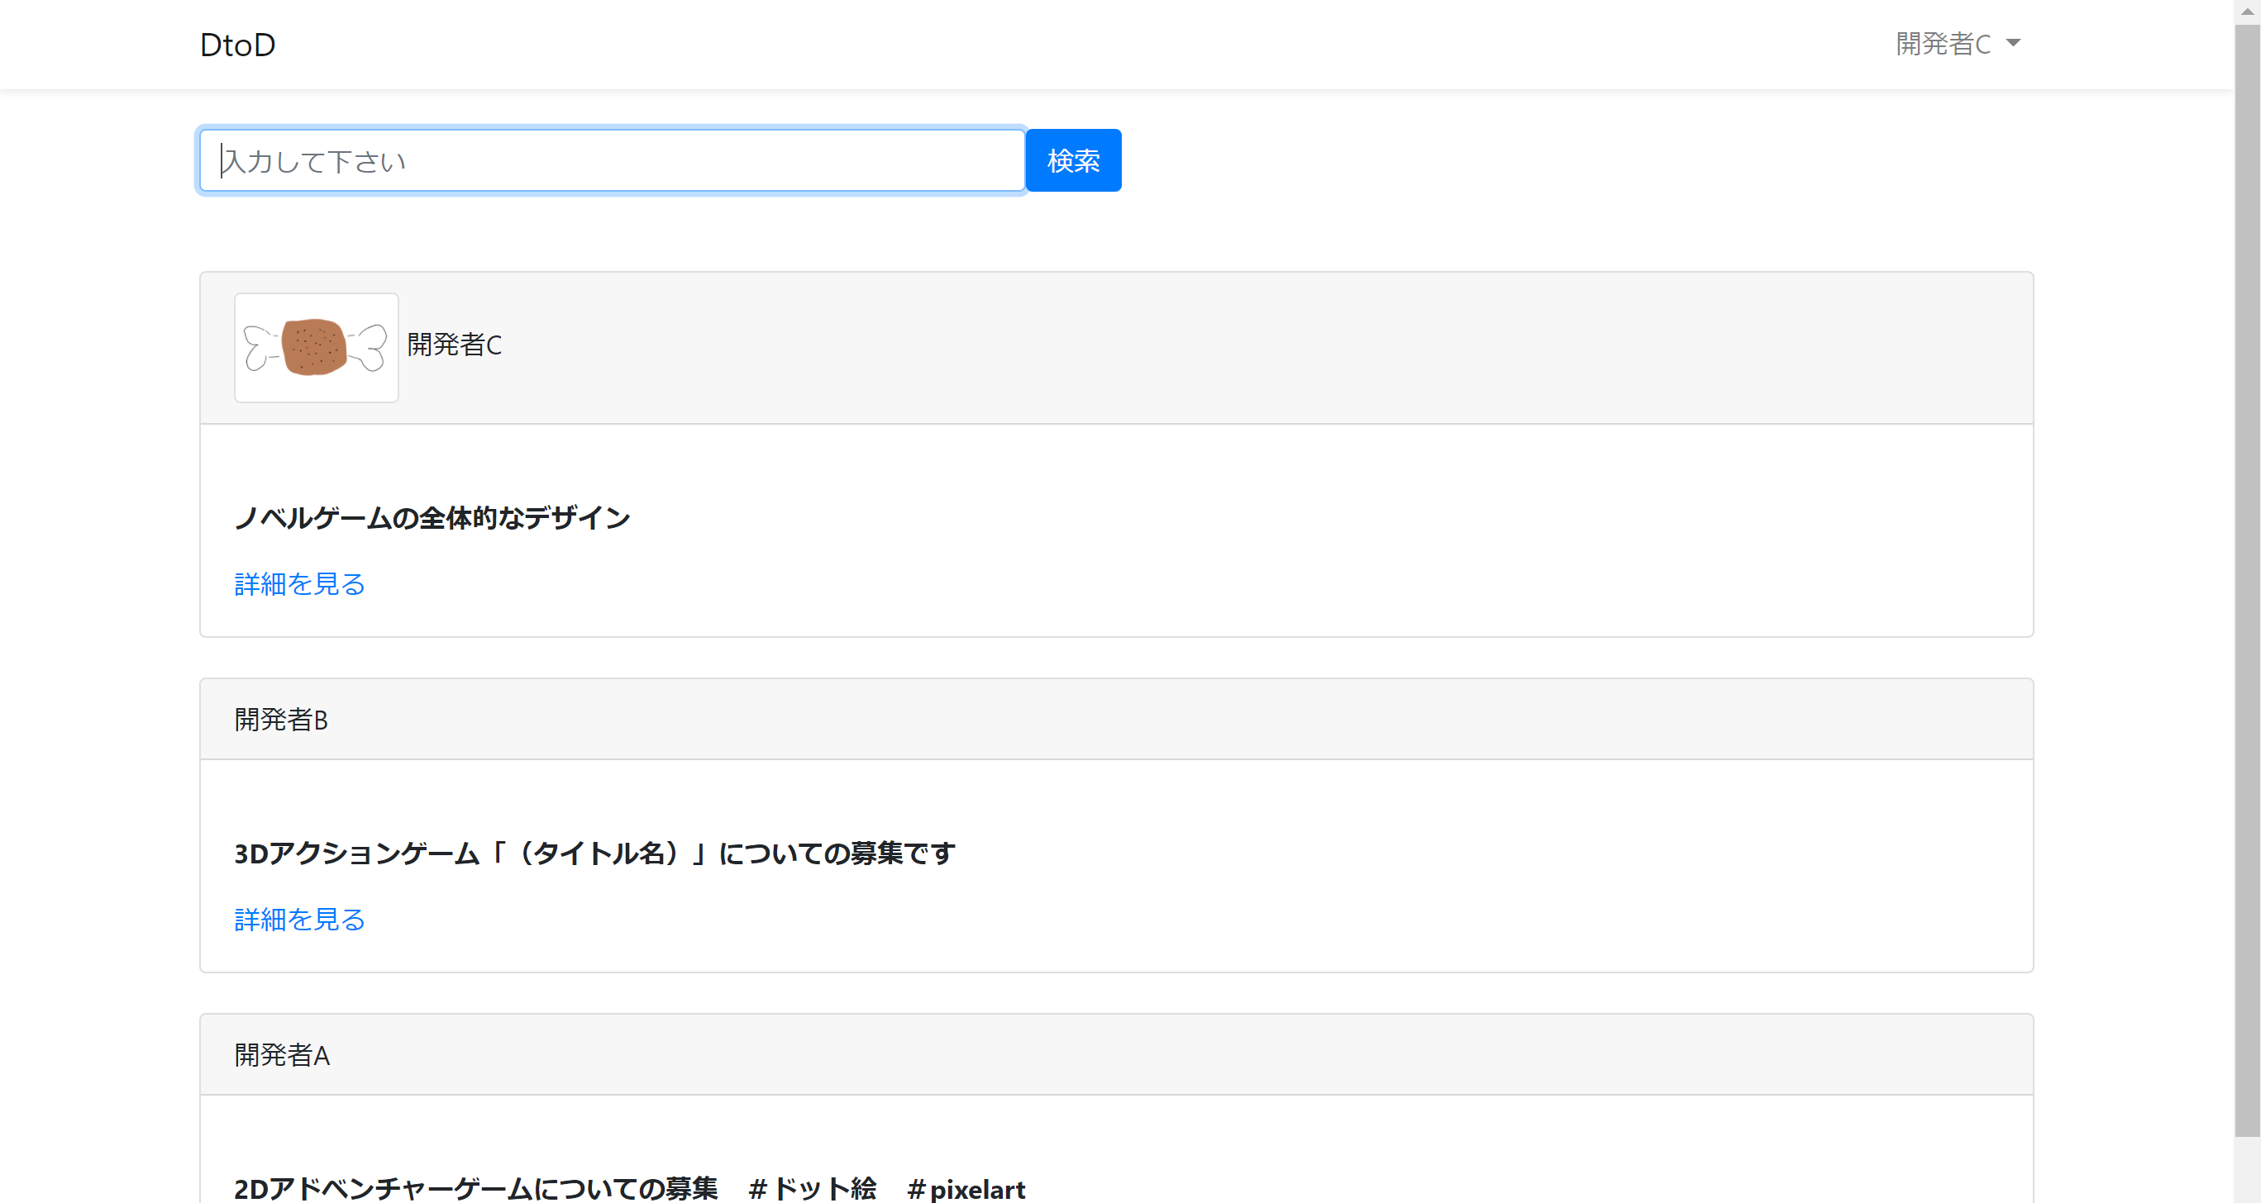Viewport: 2261px width, 1203px height.
Task: Click the 開発者B card header name
Action: point(281,720)
